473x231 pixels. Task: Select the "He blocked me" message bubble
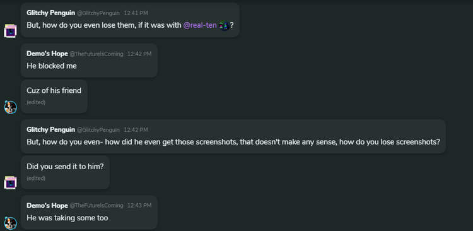tap(89, 61)
